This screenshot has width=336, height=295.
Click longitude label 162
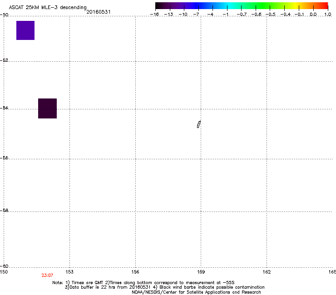(267, 272)
